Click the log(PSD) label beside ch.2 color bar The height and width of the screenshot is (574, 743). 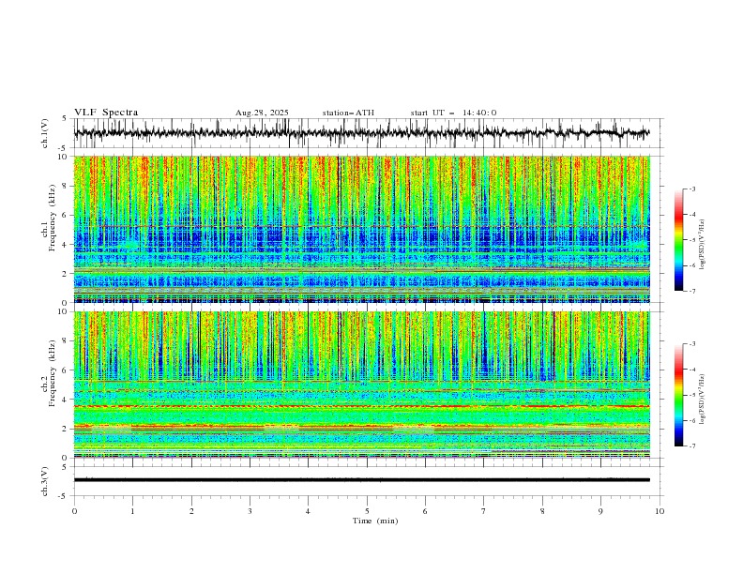click(702, 399)
